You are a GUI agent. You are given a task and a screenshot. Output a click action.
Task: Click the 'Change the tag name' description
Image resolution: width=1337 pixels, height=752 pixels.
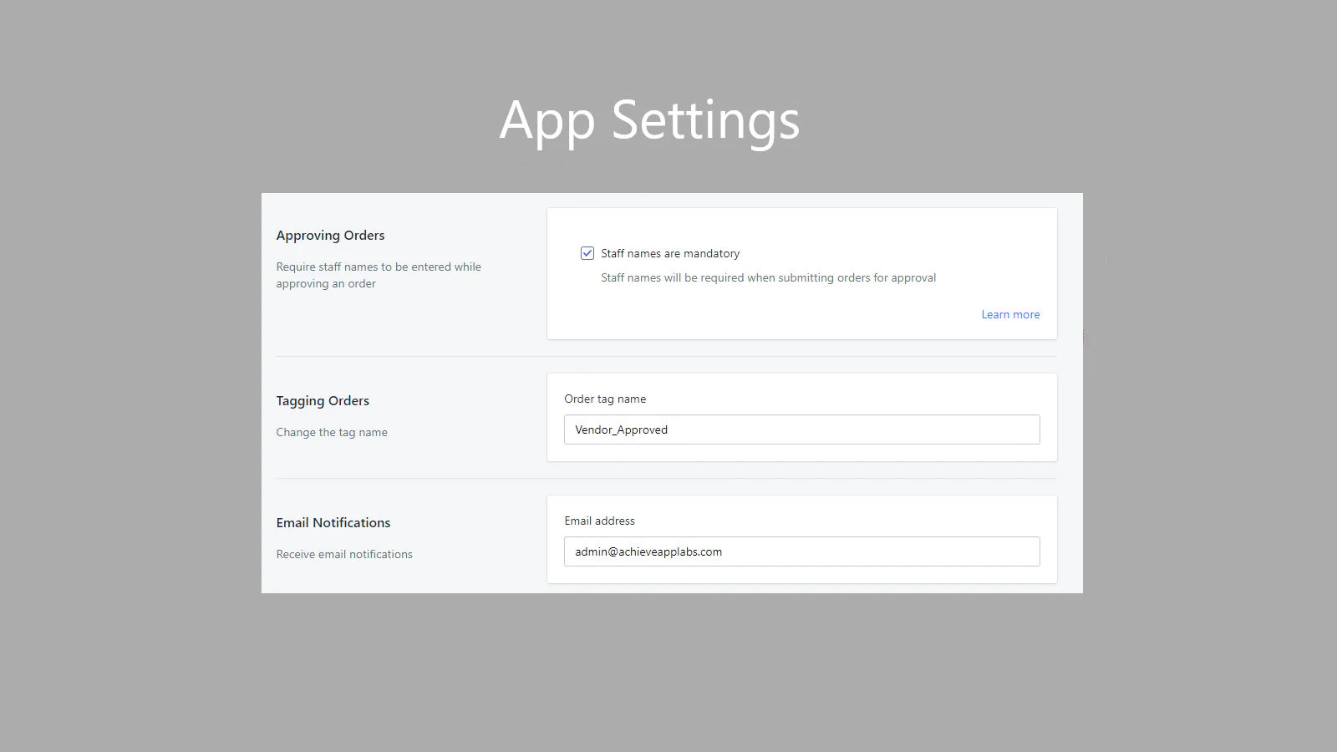tap(332, 432)
